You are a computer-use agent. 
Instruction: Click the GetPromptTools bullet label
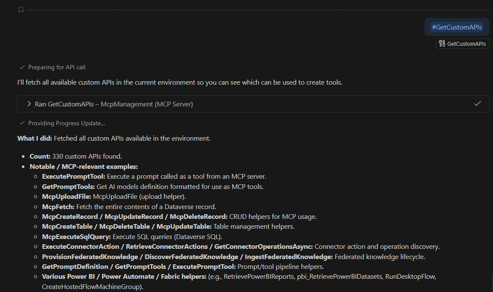click(68, 186)
